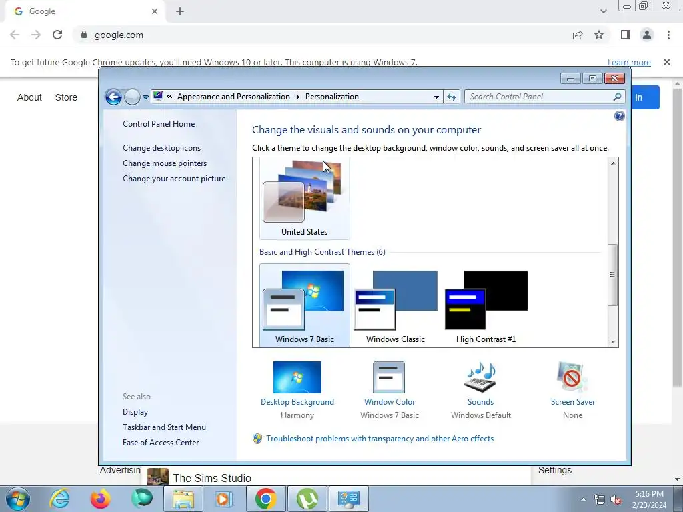Screen dimensions: 683x512
Task: Open Control Panel Home link
Action: click(x=159, y=123)
